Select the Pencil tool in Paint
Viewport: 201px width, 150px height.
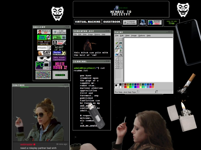point(117,51)
